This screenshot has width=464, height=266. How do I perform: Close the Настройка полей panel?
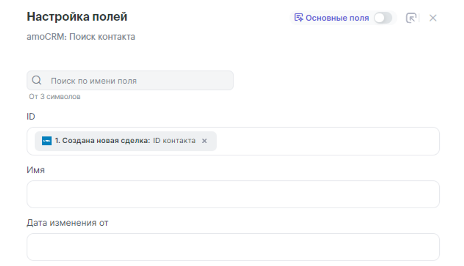point(433,18)
